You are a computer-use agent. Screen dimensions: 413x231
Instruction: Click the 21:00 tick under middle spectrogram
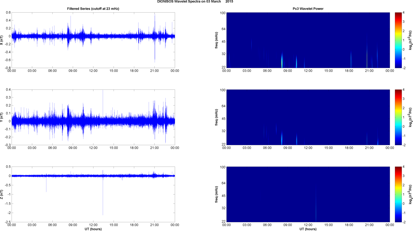coord(369,148)
